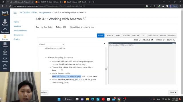This screenshot has width=183, height=102.
Task: Open the History icon
Action: coord(5,60)
